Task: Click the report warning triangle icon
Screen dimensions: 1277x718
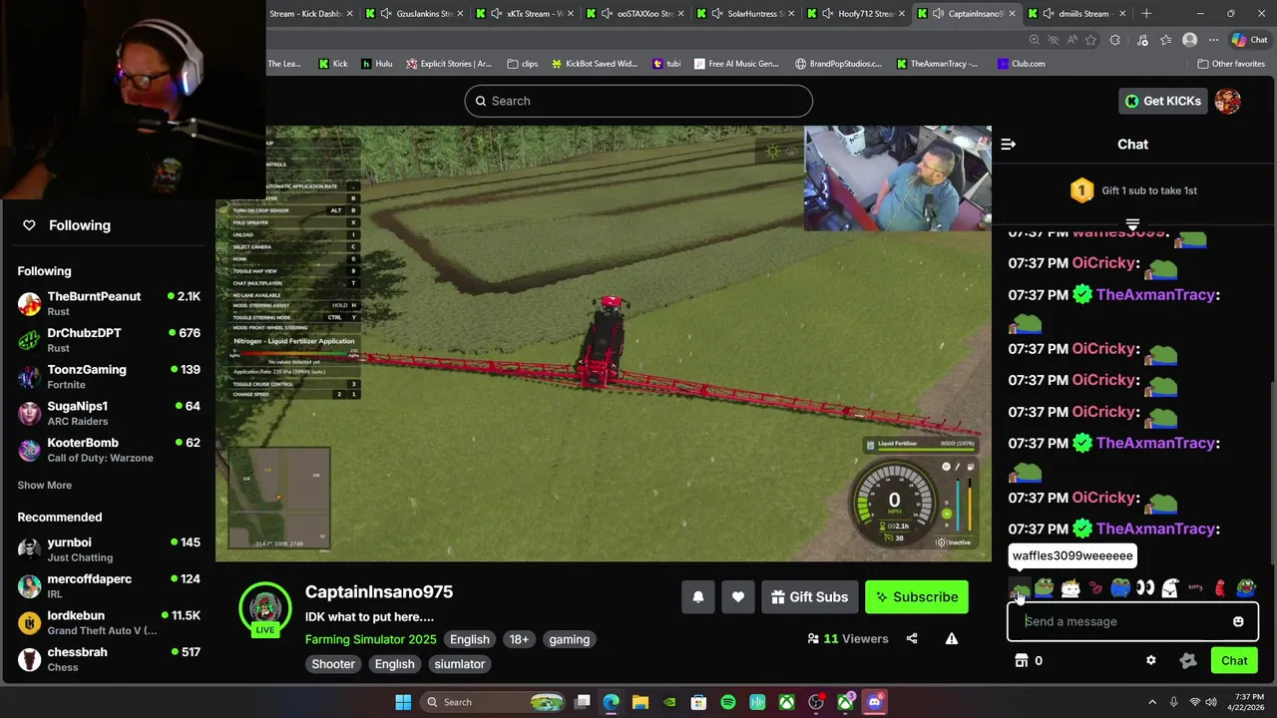Action: (952, 639)
